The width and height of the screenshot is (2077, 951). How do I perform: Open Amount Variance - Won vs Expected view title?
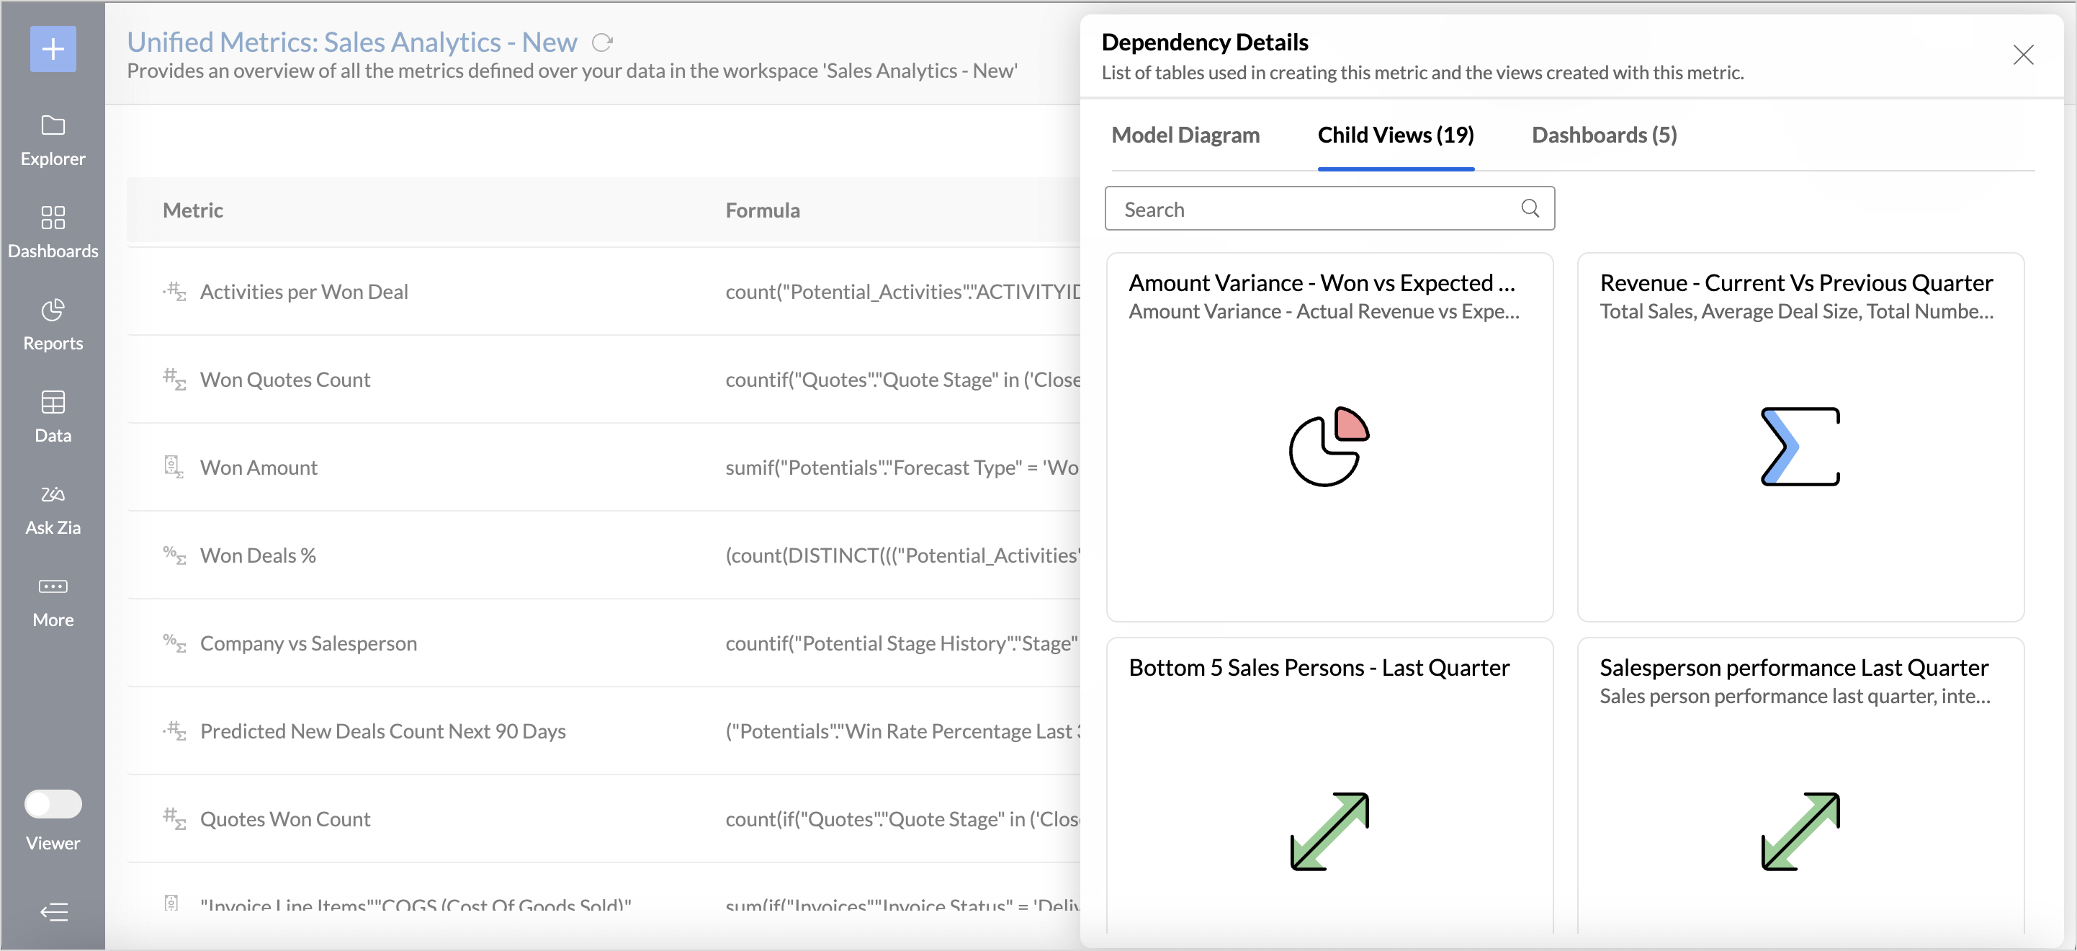[x=1322, y=283]
